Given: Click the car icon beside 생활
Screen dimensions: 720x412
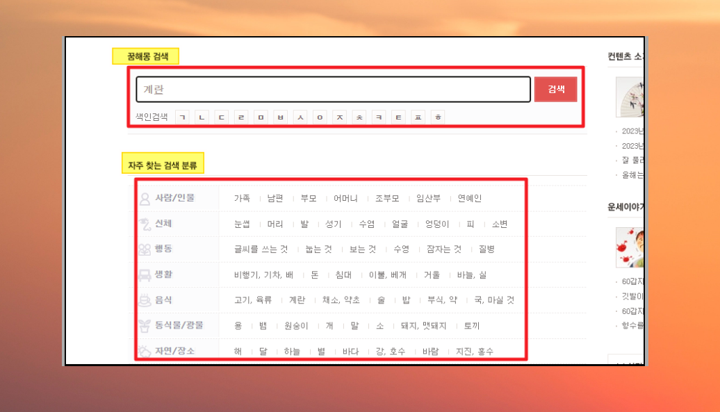Looking at the screenshot, I should tap(145, 275).
